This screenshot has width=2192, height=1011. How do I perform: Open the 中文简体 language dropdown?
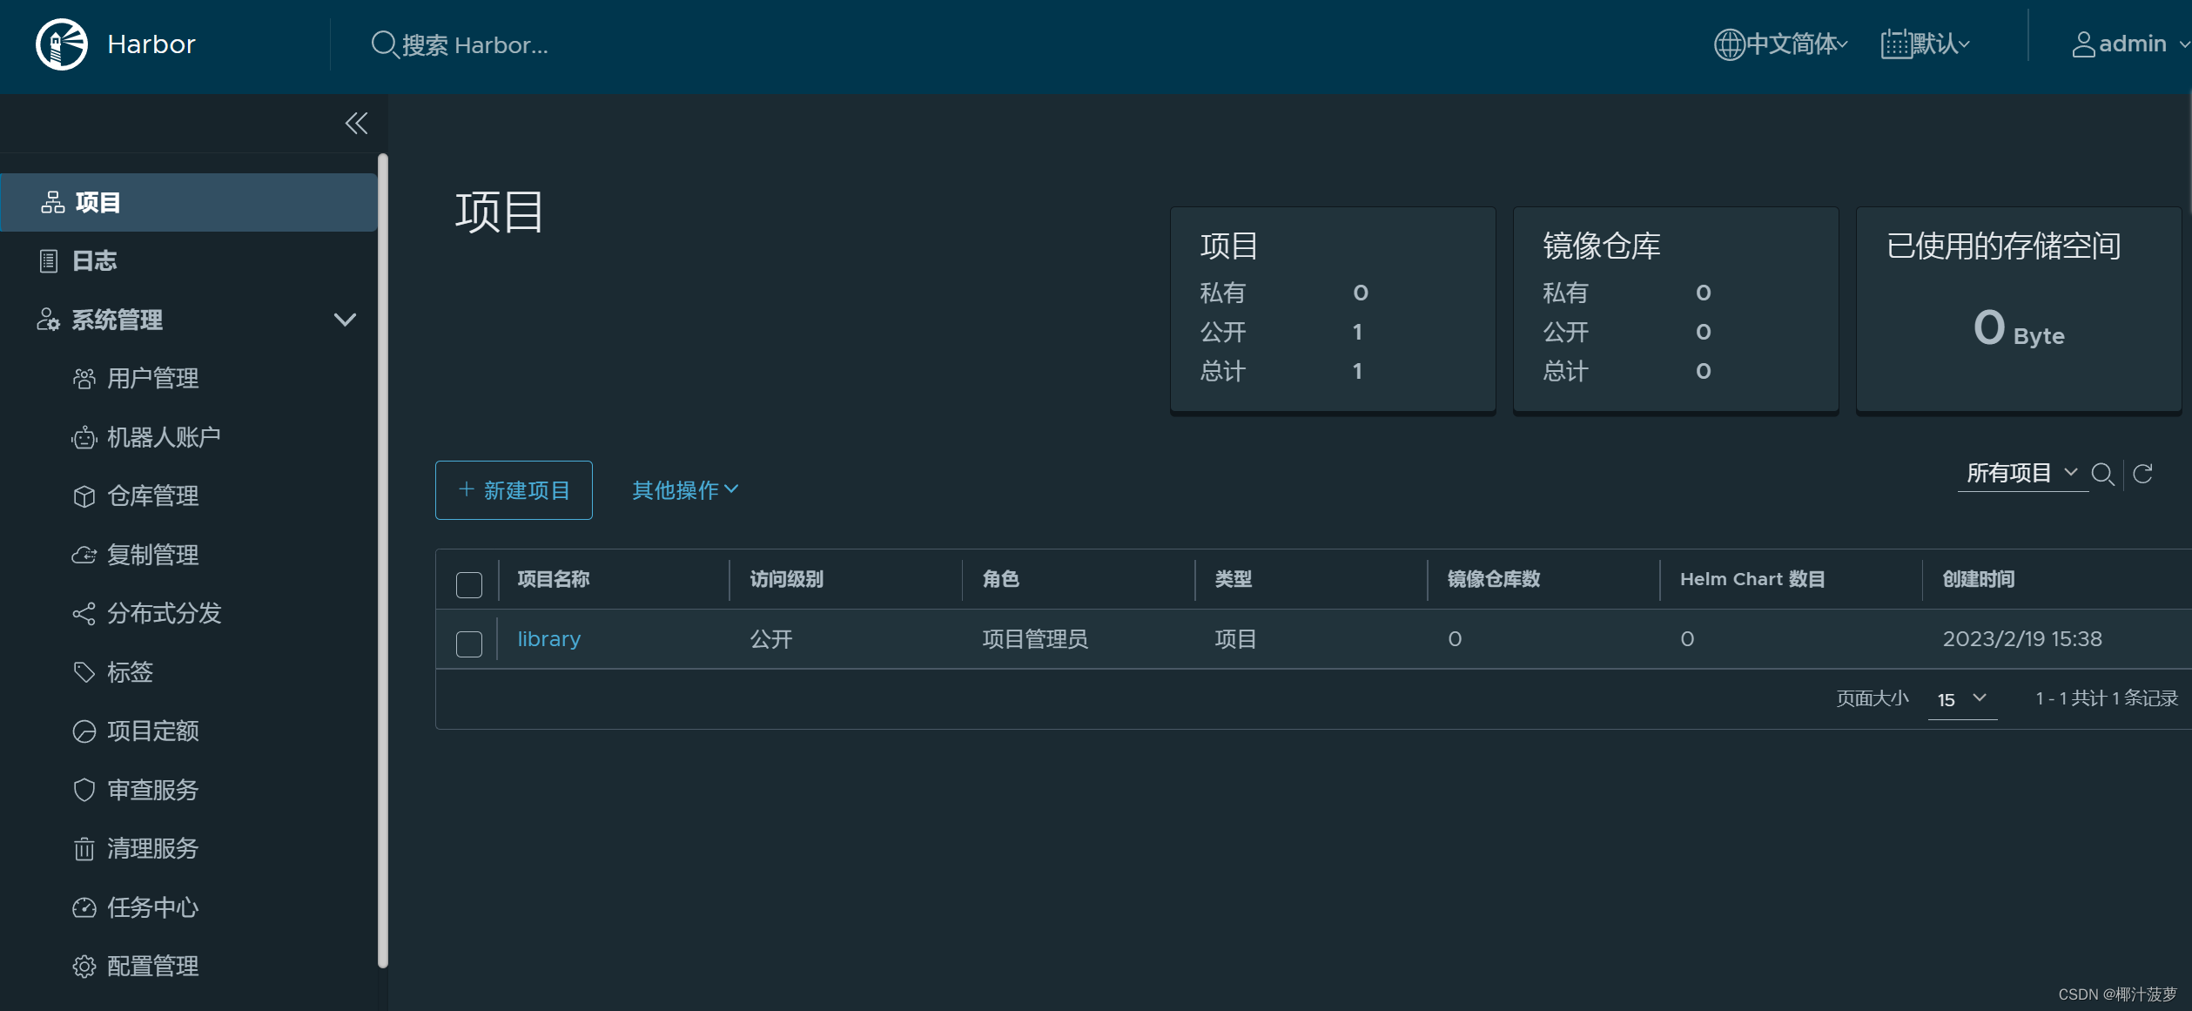(x=1781, y=44)
